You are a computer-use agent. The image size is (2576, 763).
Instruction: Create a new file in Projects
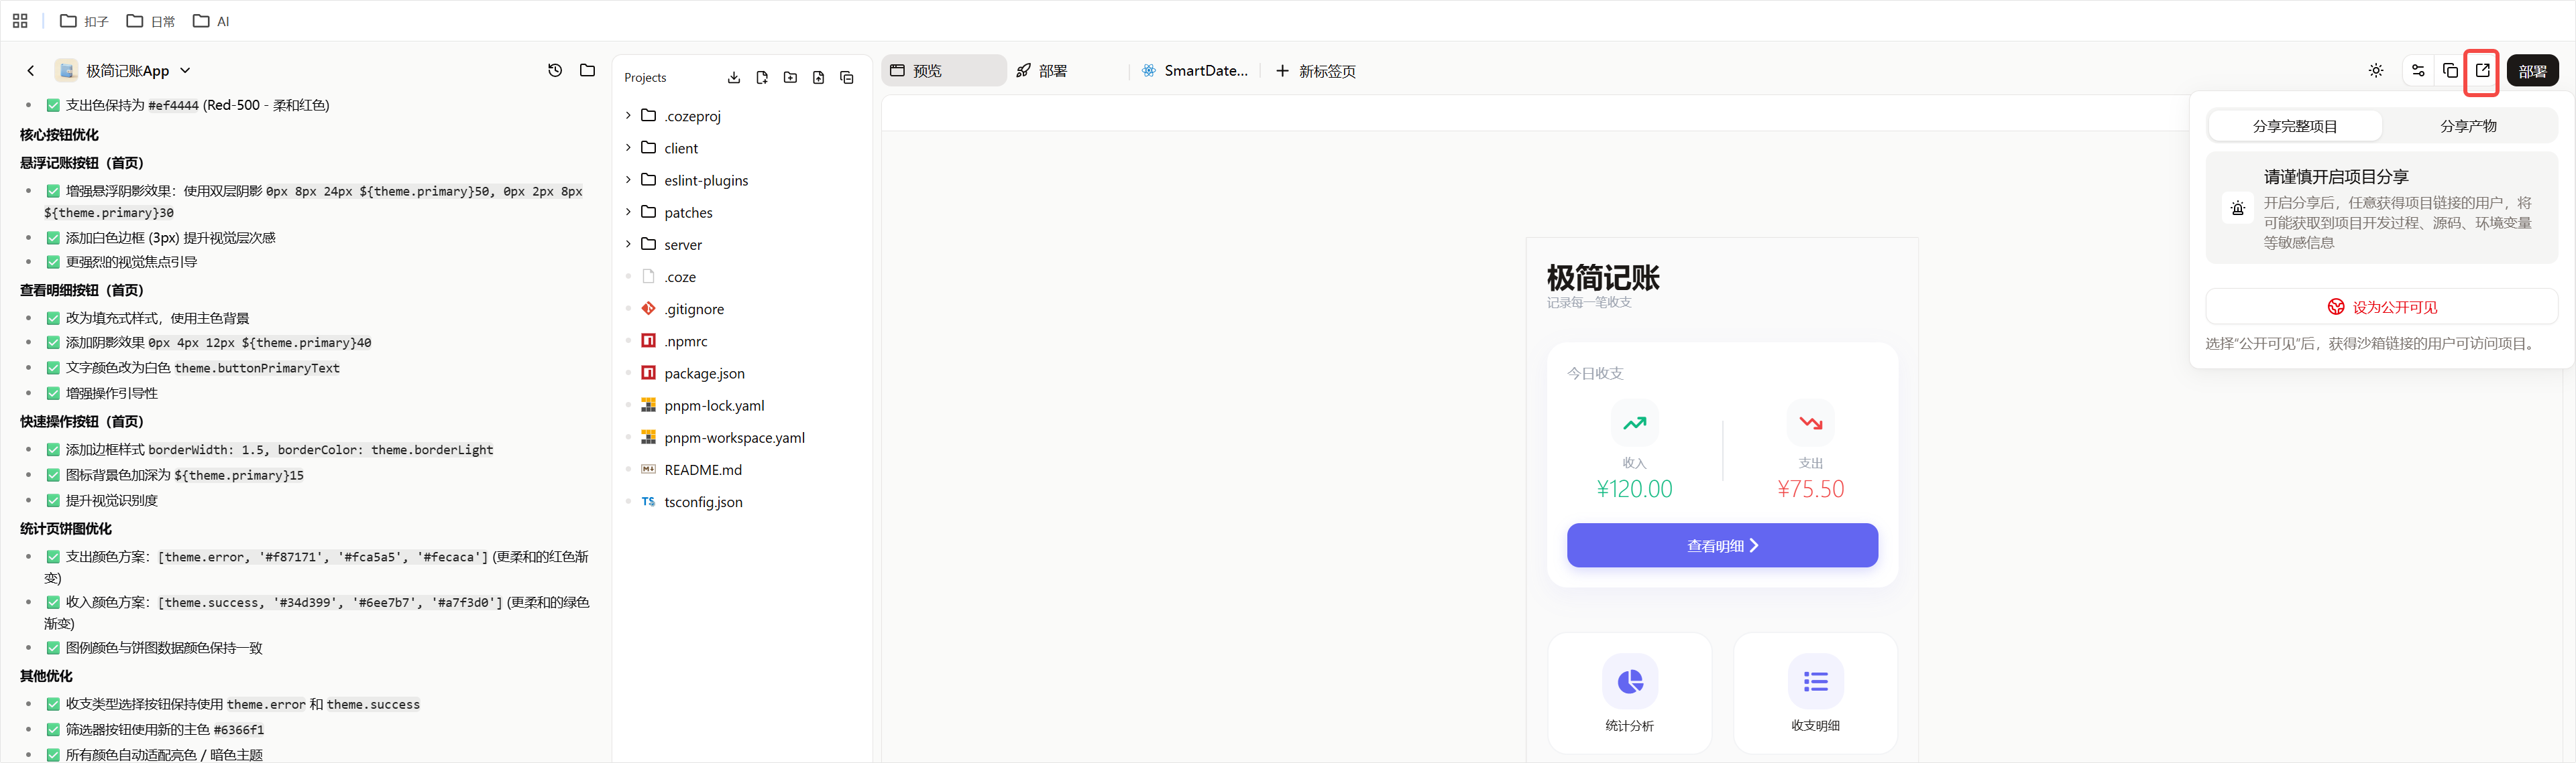click(762, 78)
